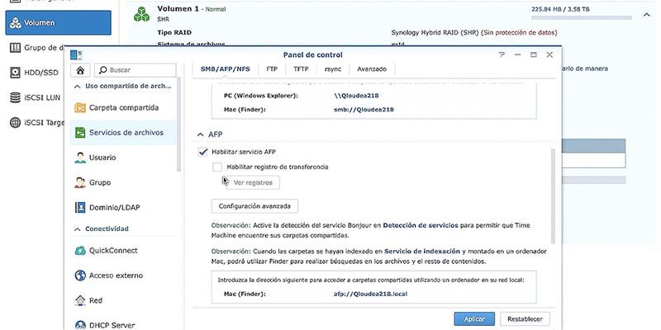The image size is (661, 330).
Task: Click the search magnifier icon
Action: point(102,70)
